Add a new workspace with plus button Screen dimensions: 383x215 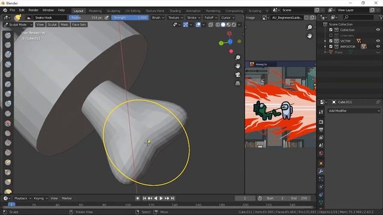click(267, 11)
